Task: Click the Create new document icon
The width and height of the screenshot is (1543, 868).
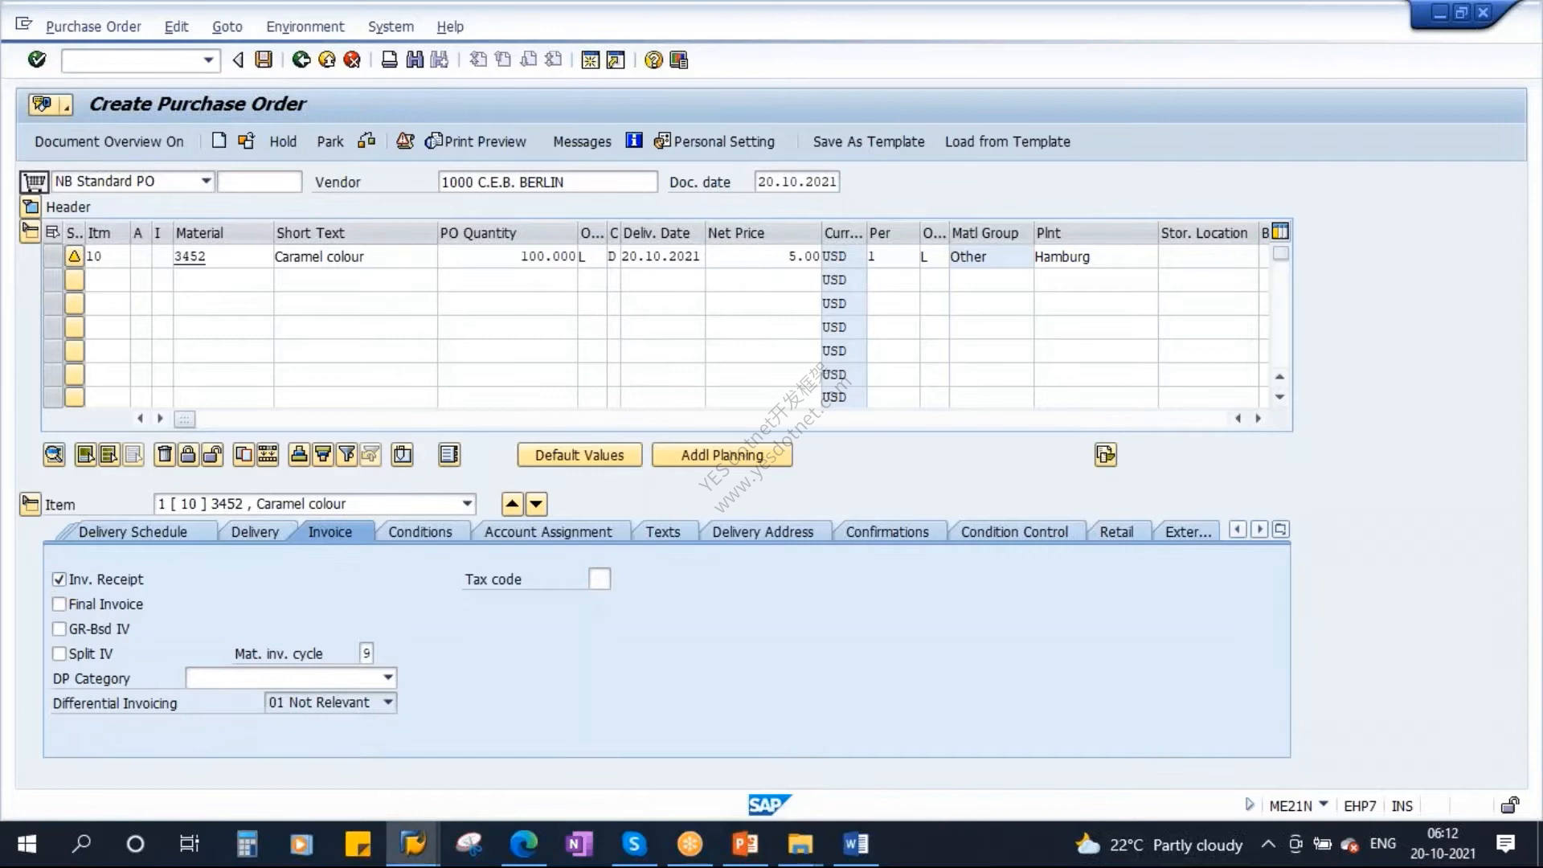Action: (x=219, y=141)
